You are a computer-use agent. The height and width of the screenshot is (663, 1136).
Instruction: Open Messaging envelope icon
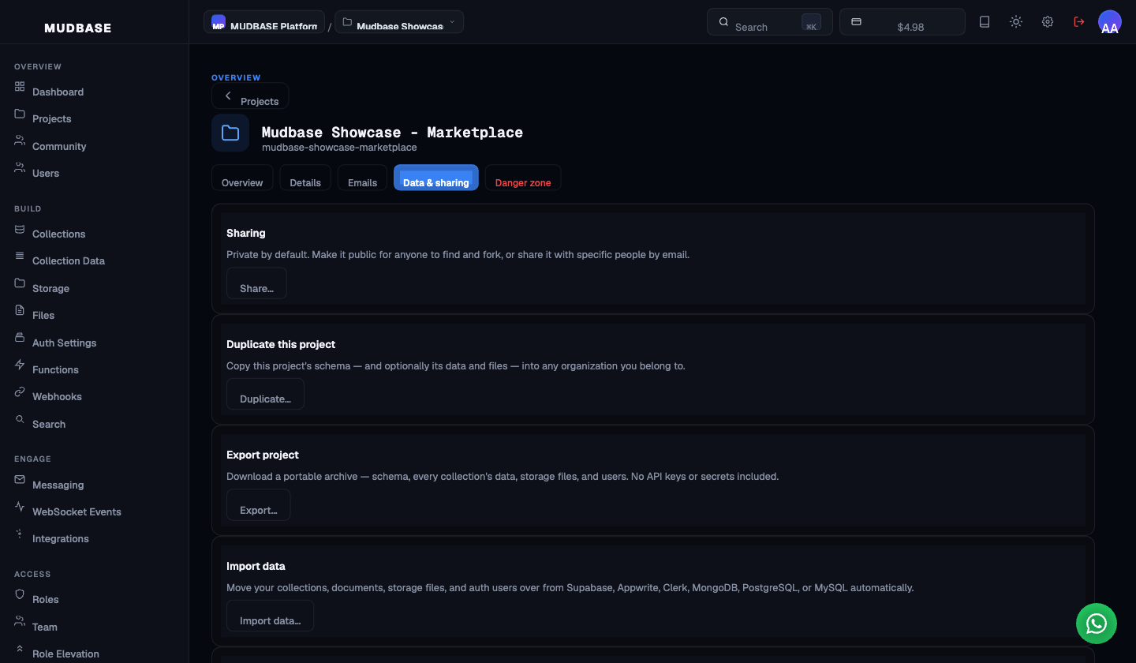[x=20, y=479]
